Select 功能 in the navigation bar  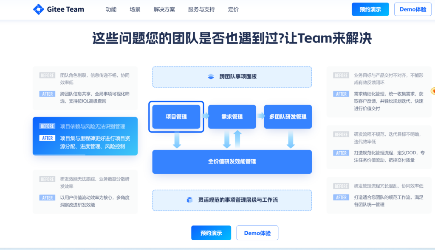(111, 9)
